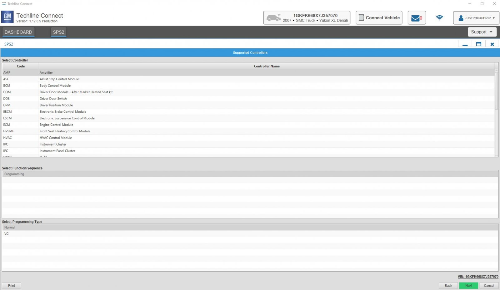Select the Instrument Panel Cluster row
The width and height of the screenshot is (500, 290).
(248, 151)
